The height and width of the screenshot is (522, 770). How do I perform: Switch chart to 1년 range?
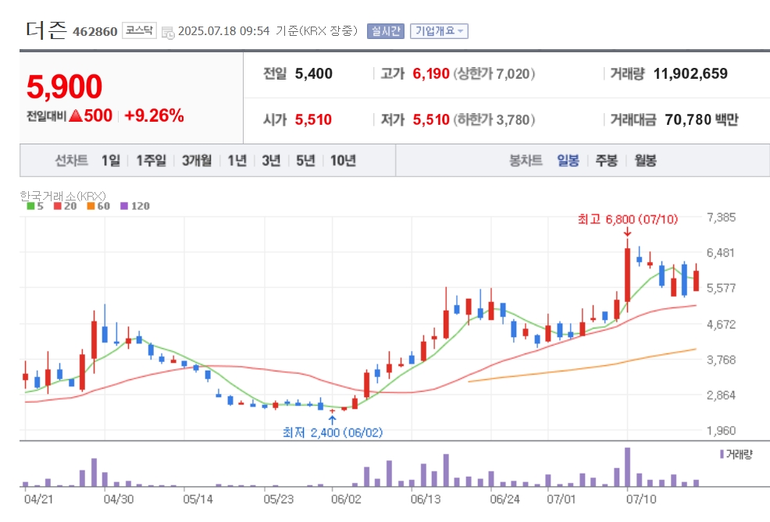[237, 161]
